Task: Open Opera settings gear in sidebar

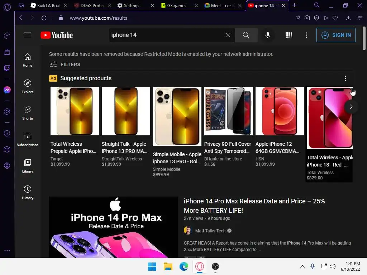Action: coord(7,166)
